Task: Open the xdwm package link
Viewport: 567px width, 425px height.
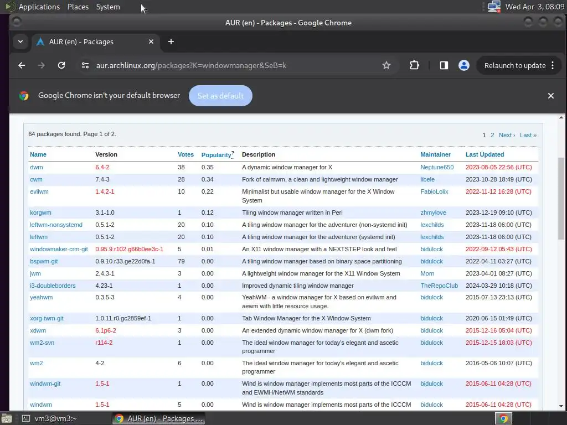Action: (x=38, y=330)
